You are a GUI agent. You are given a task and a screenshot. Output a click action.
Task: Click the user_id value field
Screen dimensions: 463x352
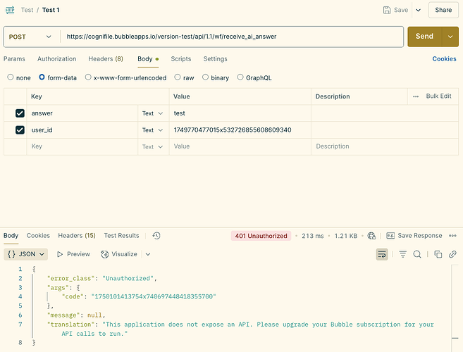pos(240,130)
